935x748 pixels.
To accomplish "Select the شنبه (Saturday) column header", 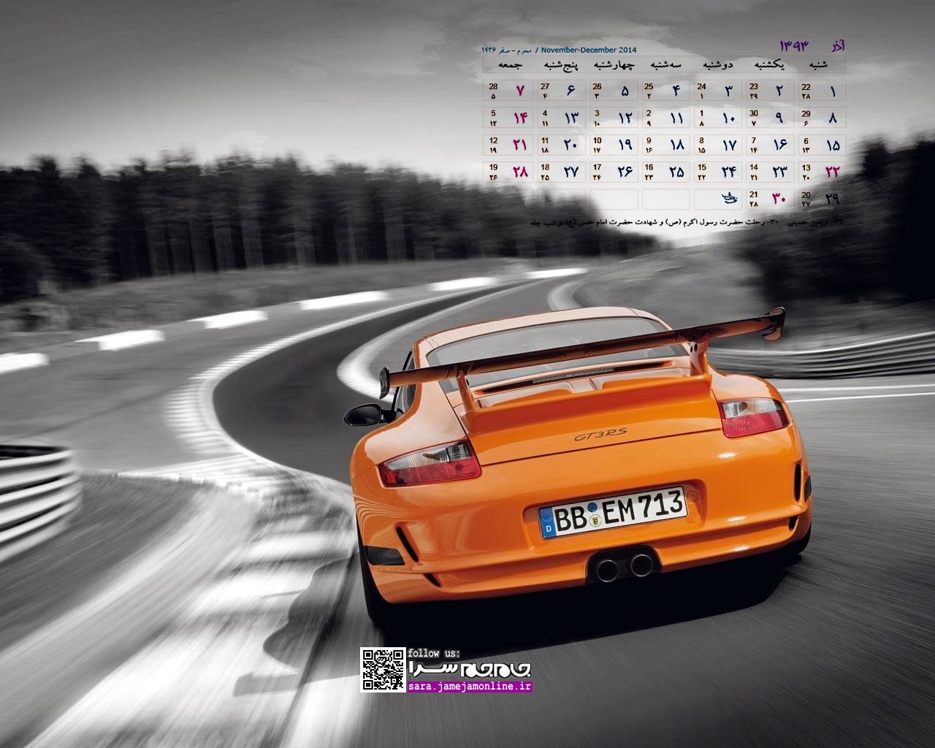I will (x=818, y=65).
